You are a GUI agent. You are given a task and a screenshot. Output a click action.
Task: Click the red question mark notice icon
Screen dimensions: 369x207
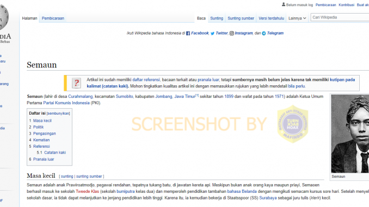click(77, 83)
